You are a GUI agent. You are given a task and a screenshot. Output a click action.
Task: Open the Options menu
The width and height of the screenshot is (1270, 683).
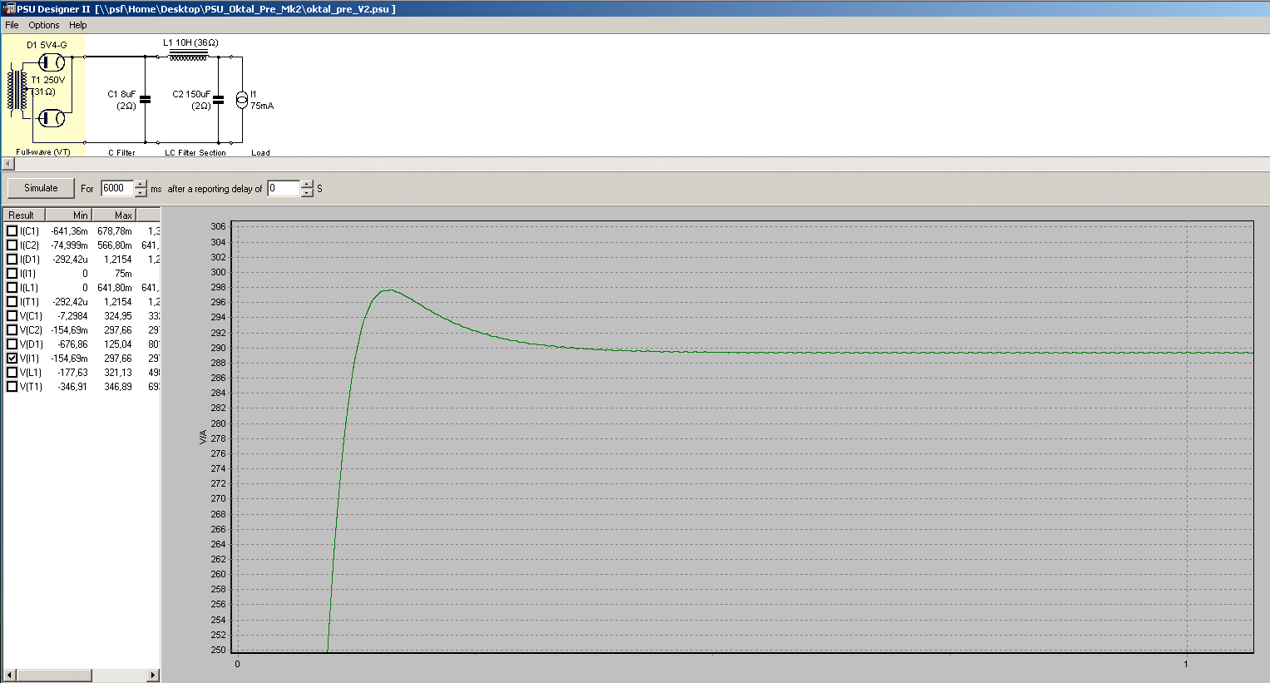click(x=43, y=25)
